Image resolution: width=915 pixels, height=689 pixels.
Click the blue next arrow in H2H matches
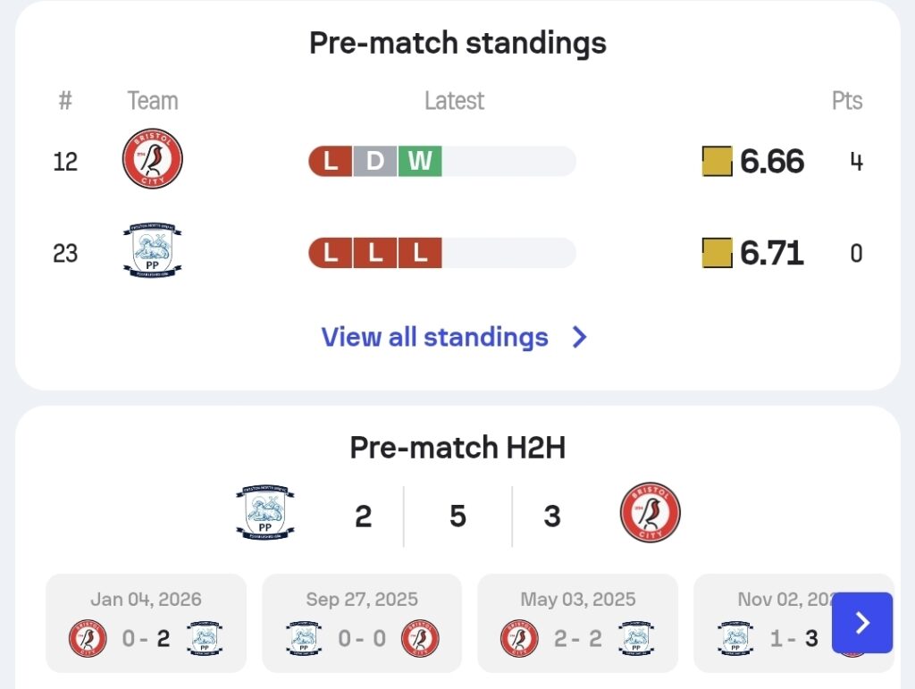pyautogui.click(x=862, y=623)
